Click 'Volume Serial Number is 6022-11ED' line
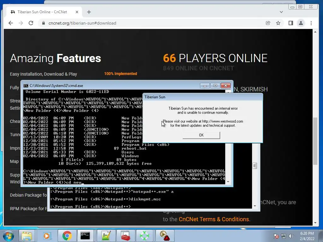The width and height of the screenshot is (323, 242). pyautogui.click(x=67, y=92)
